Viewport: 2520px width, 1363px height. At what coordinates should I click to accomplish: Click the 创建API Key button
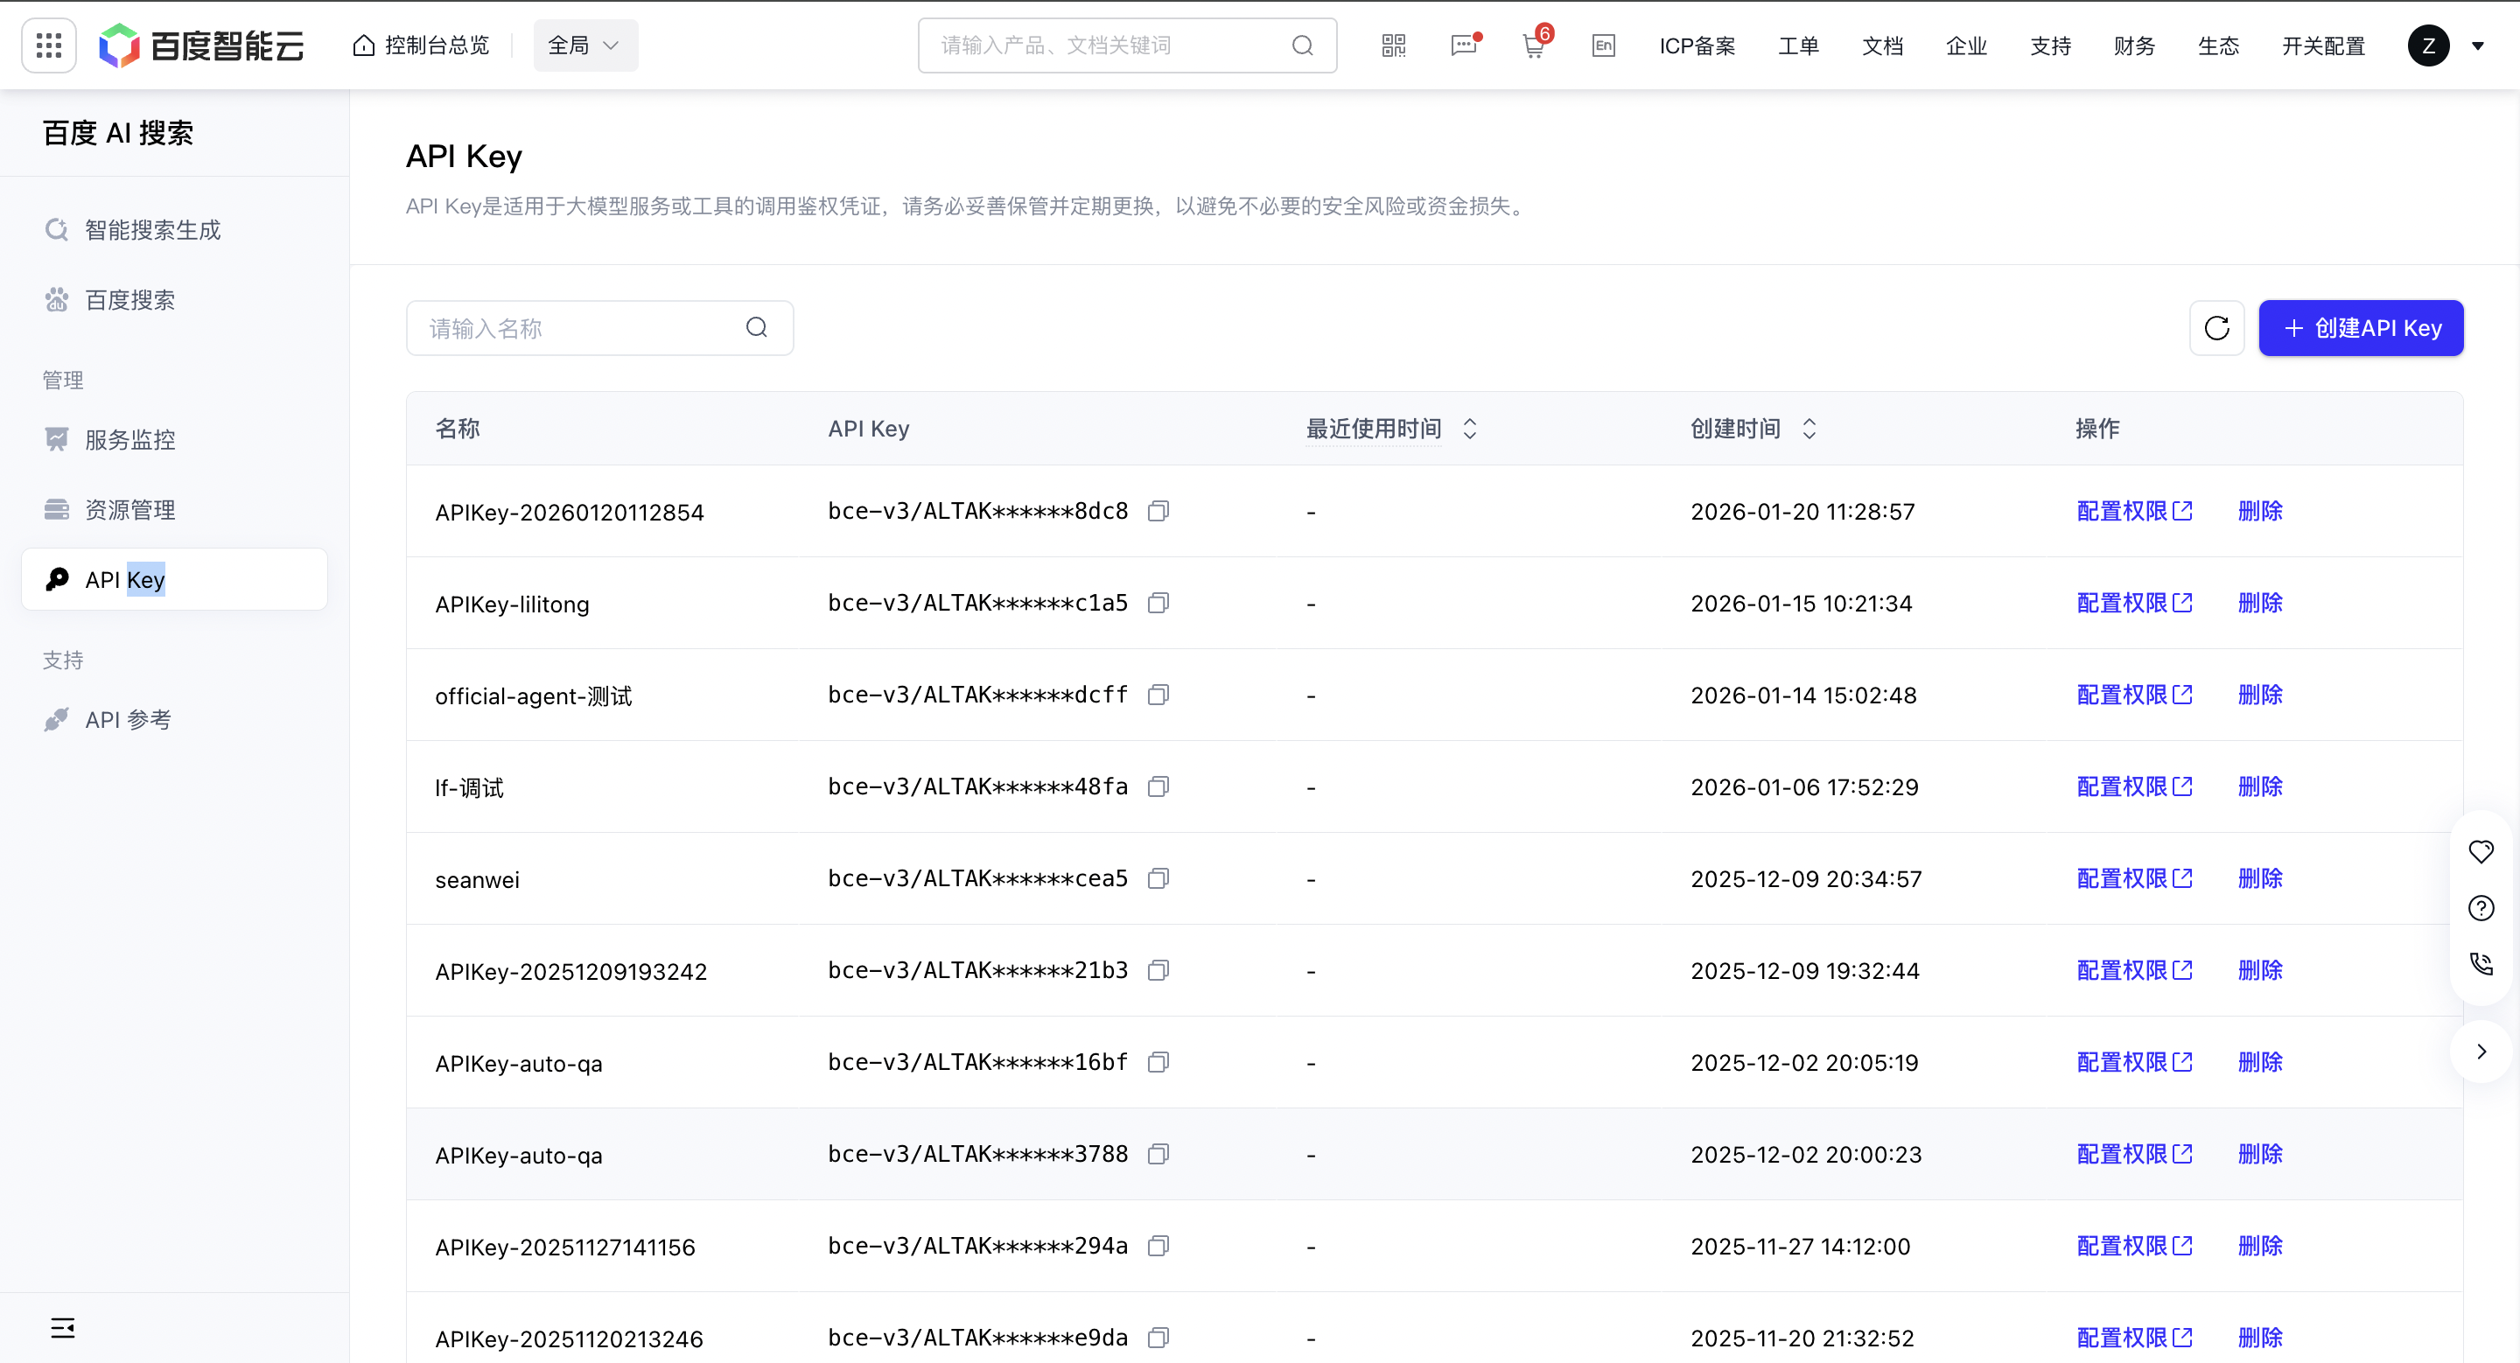2361,327
